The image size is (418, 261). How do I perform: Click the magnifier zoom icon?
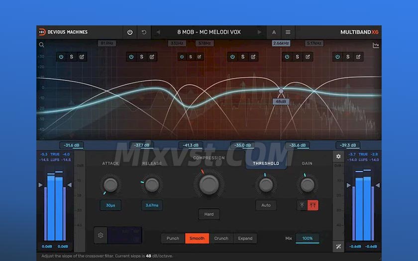point(42,45)
